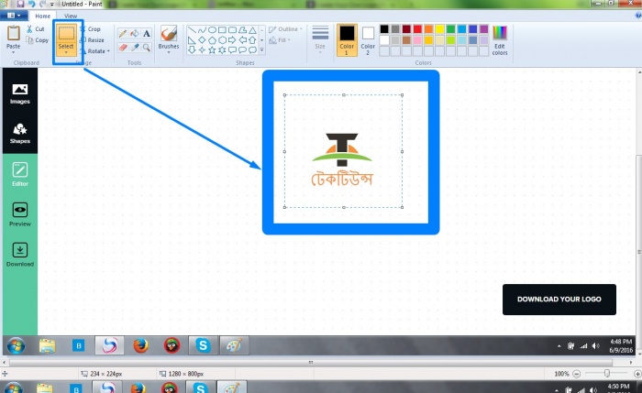Expand the Shapes gallery more arrow

click(261, 50)
